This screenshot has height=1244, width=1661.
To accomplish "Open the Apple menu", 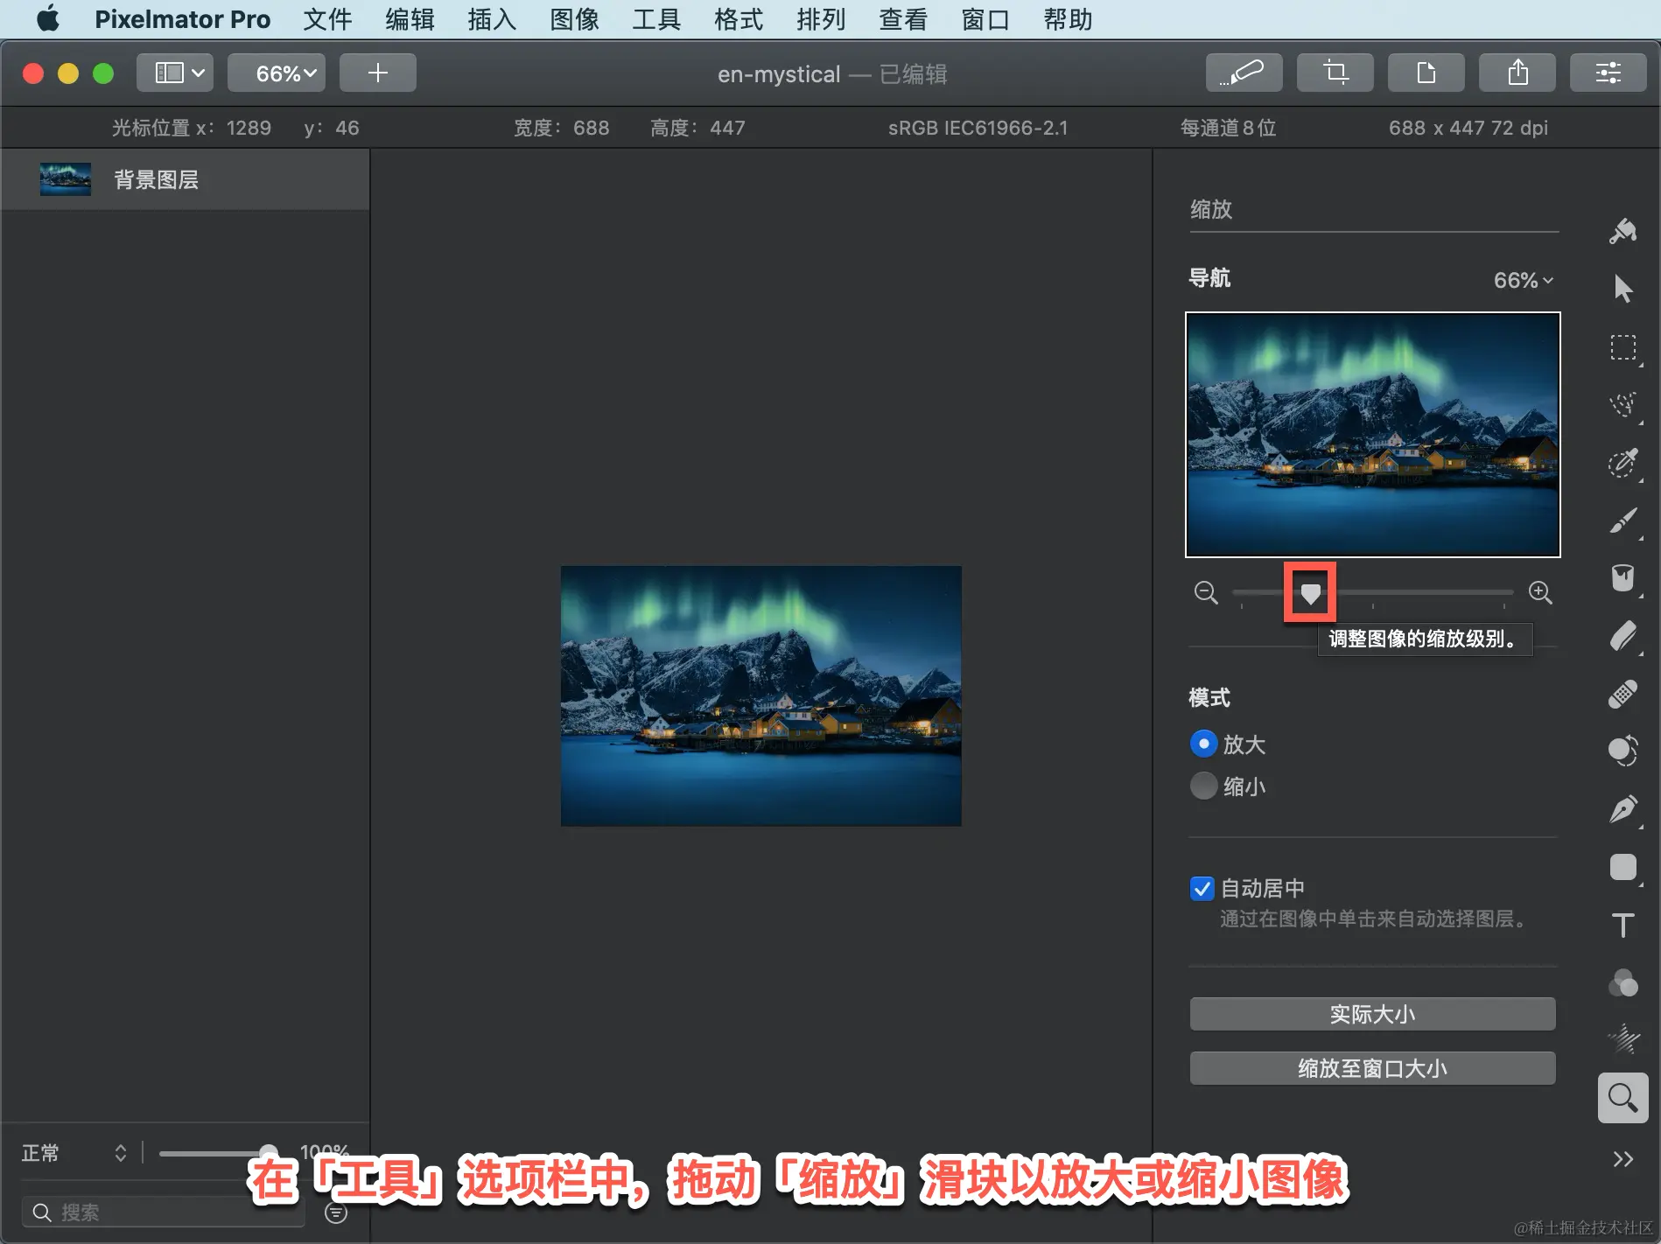I will (x=48, y=18).
